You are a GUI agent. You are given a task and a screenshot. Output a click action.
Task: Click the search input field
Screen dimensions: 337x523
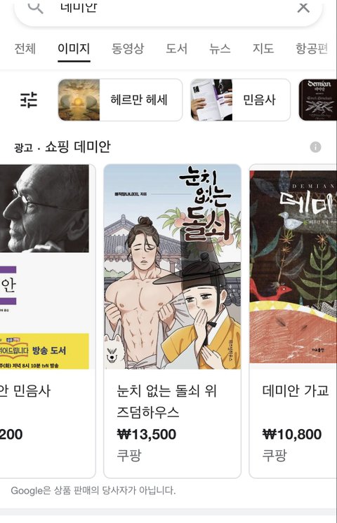pos(168,7)
